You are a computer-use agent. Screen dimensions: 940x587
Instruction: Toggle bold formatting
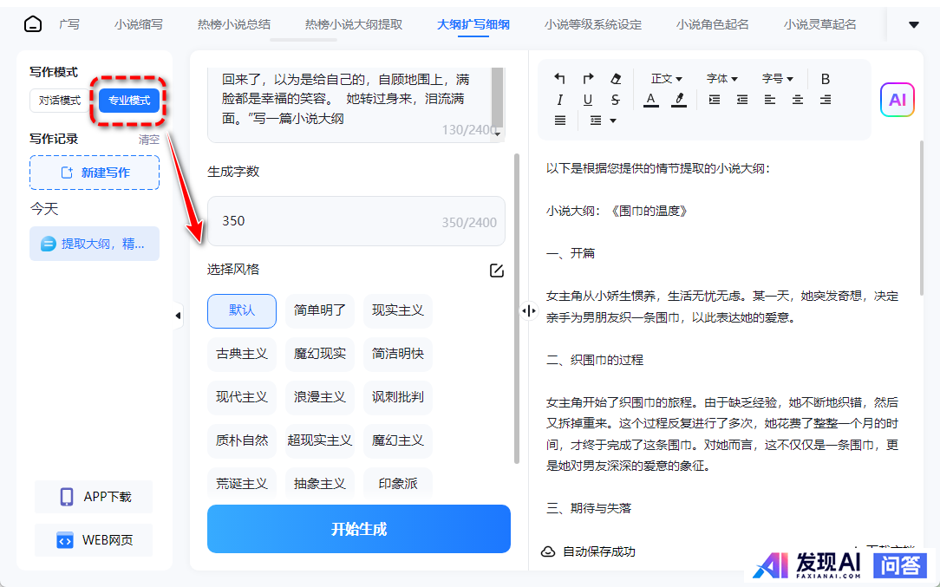pos(826,79)
